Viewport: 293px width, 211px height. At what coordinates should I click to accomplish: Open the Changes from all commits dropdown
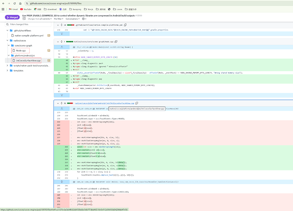(x=39, y=19)
